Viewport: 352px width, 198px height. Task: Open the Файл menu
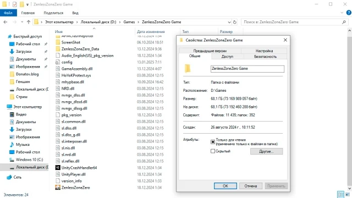[8, 13]
